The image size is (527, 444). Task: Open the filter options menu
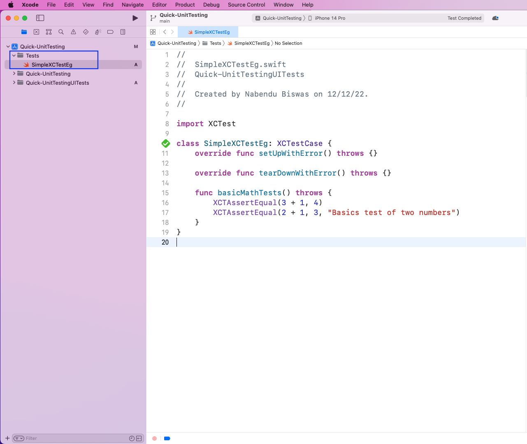(19, 438)
